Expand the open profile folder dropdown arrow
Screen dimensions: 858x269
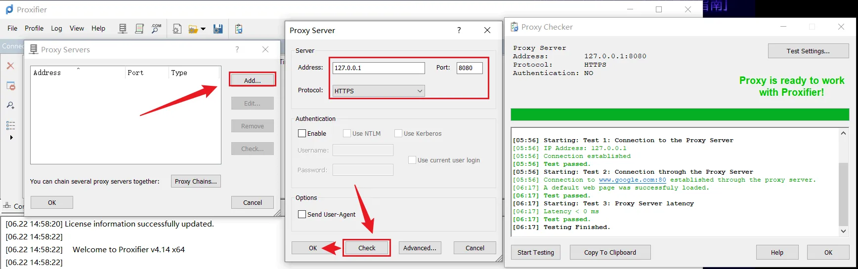point(203,29)
